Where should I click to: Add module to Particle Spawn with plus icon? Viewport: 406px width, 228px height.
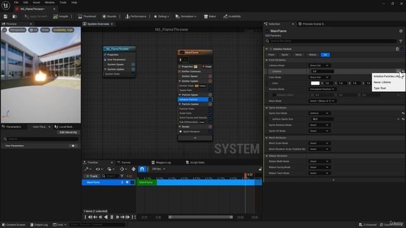tap(210, 95)
